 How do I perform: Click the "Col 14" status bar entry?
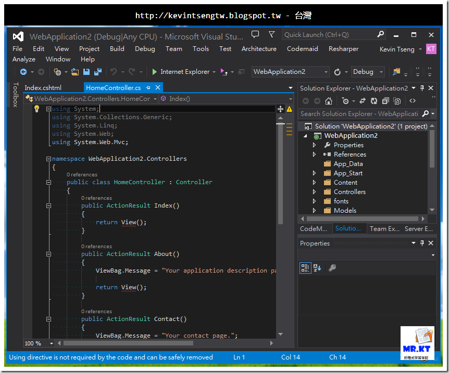point(291,357)
